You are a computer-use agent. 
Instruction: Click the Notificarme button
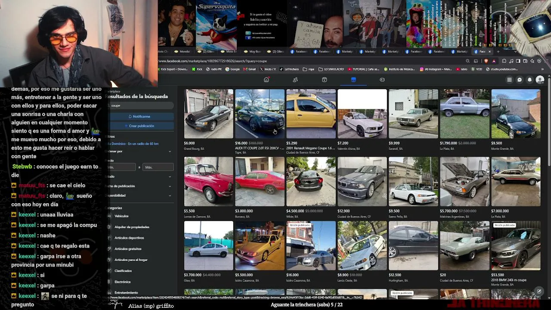[x=140, y=116]
